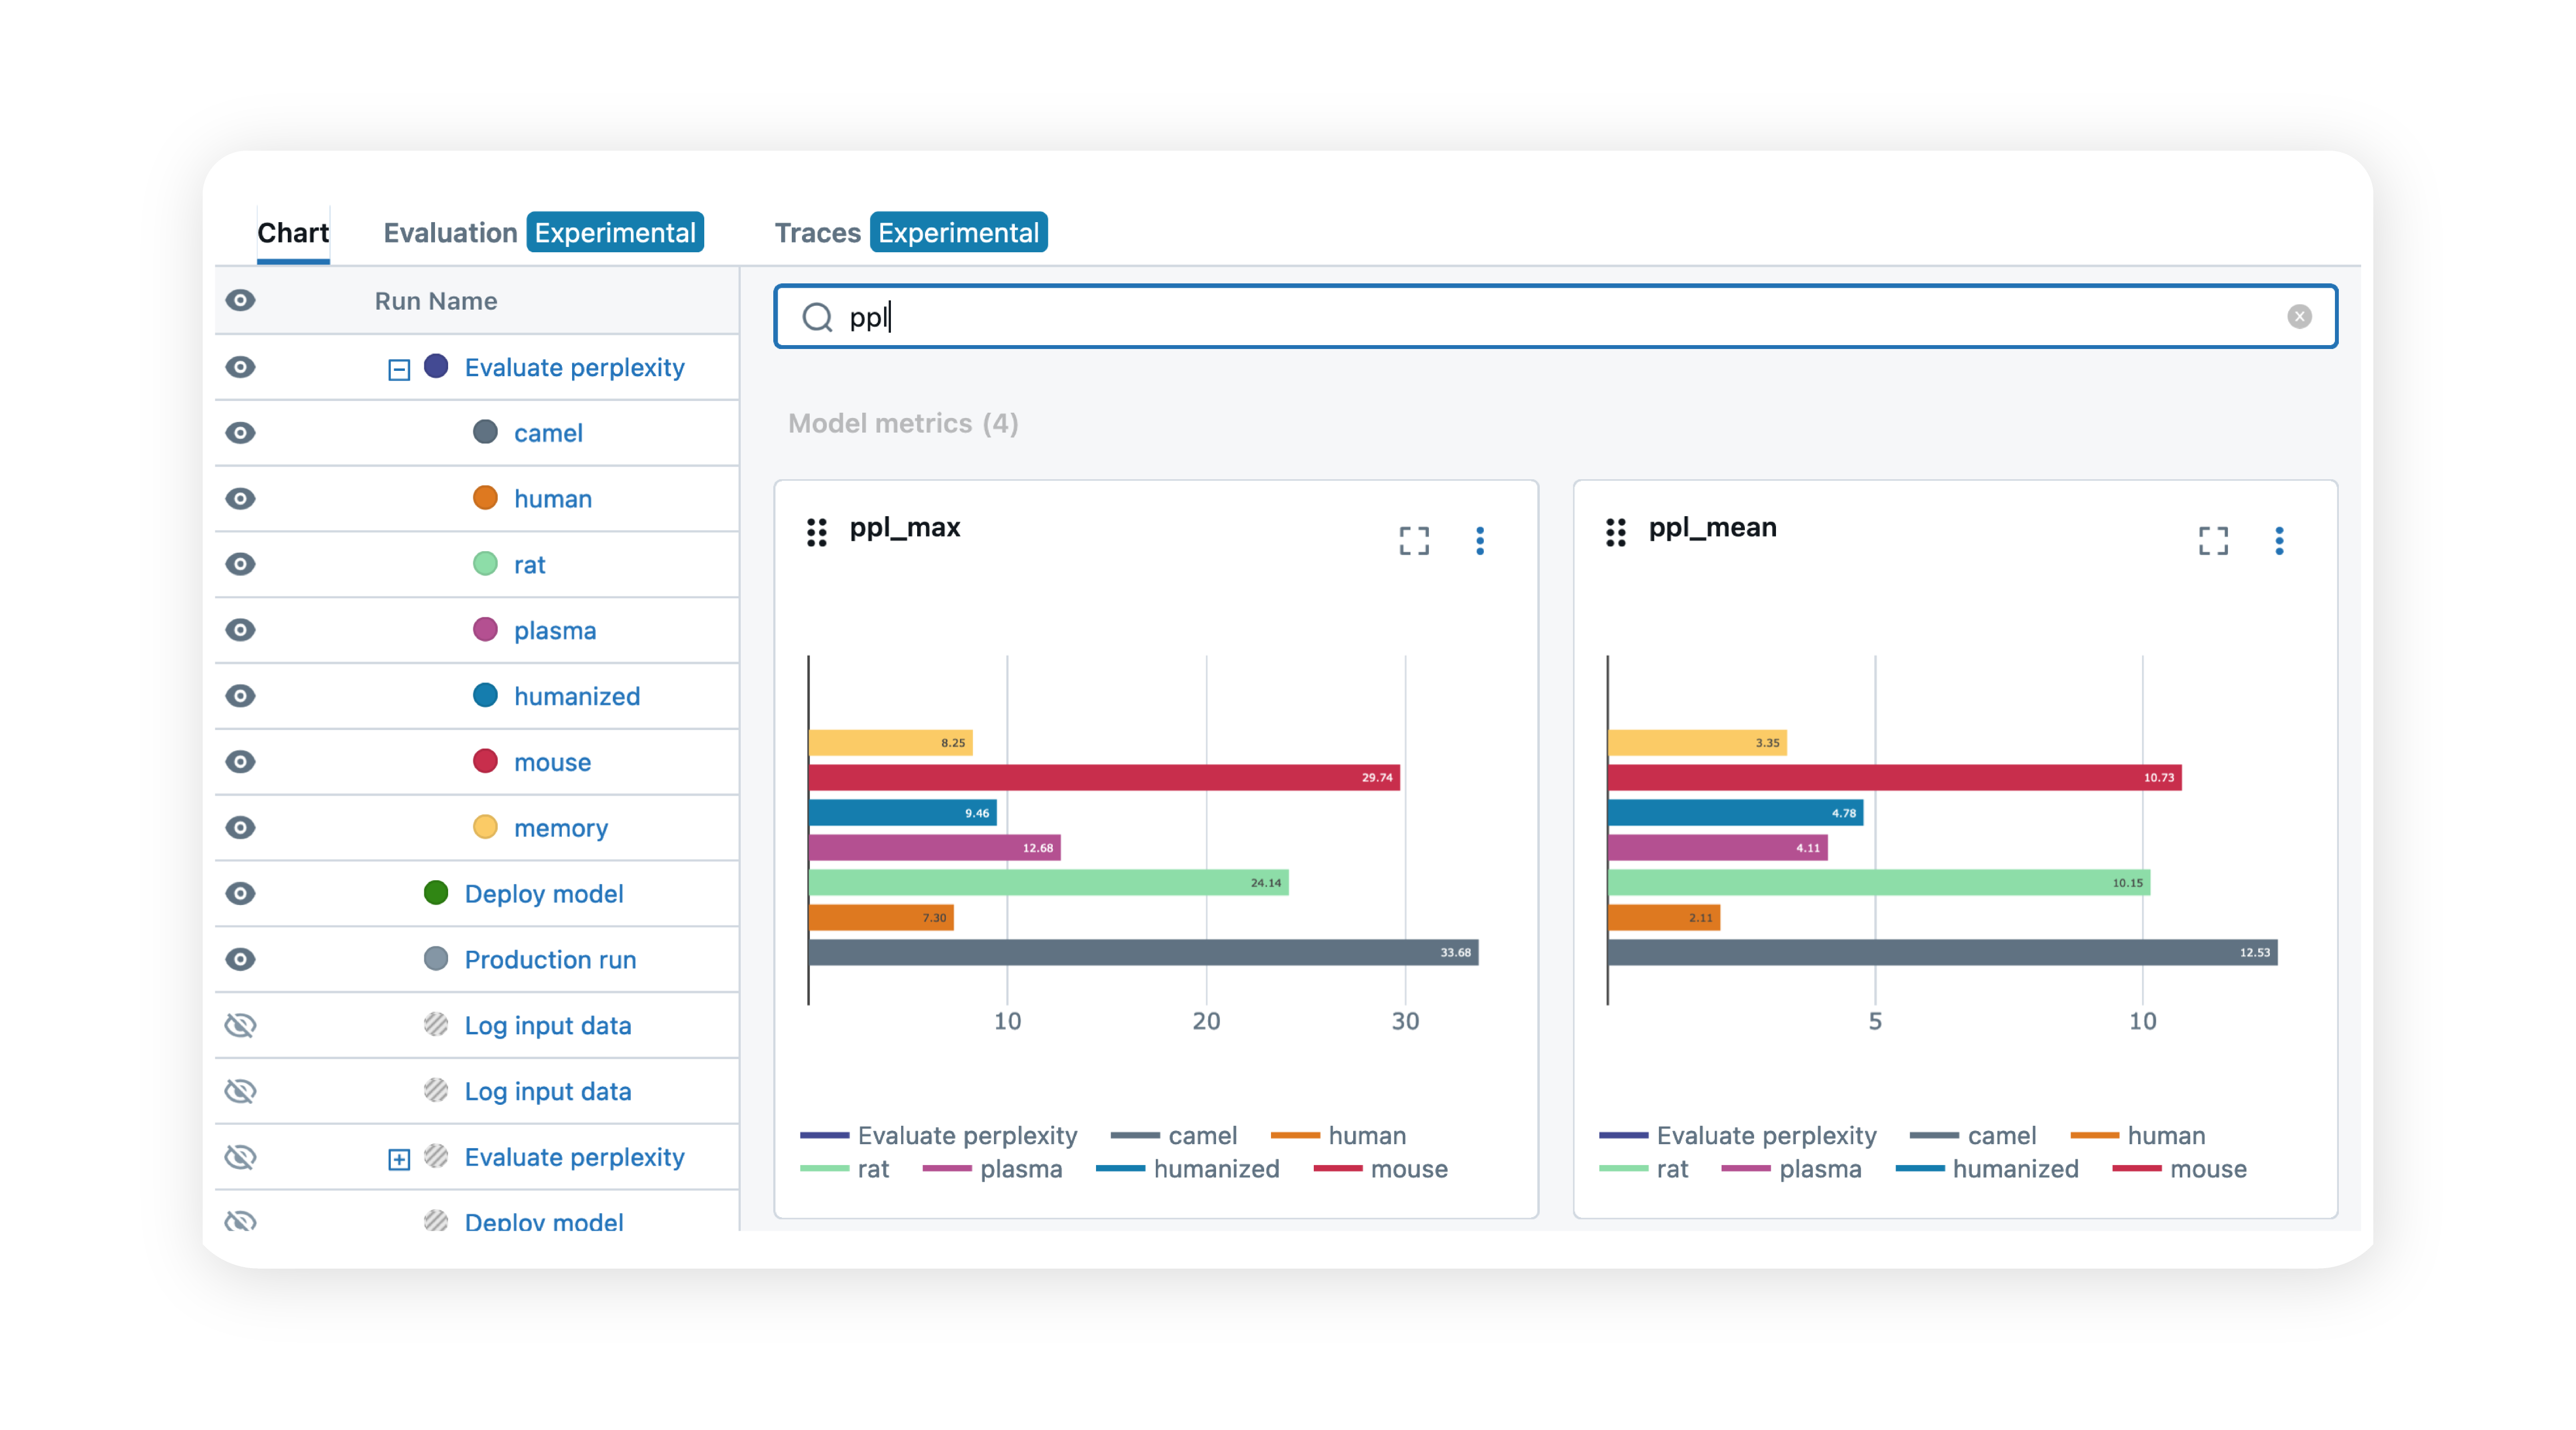Switch to the Traces Experimental tab
This screenshot has width=2576, height=1430.
pos(910,233)
